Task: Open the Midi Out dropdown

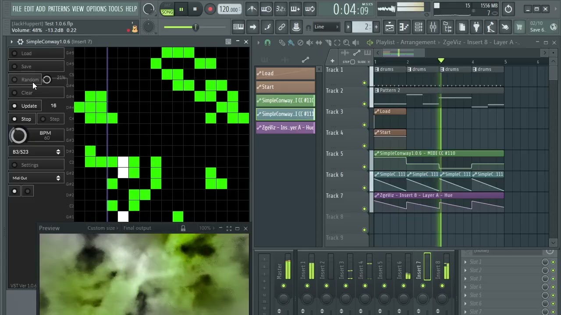Action: 36,178
